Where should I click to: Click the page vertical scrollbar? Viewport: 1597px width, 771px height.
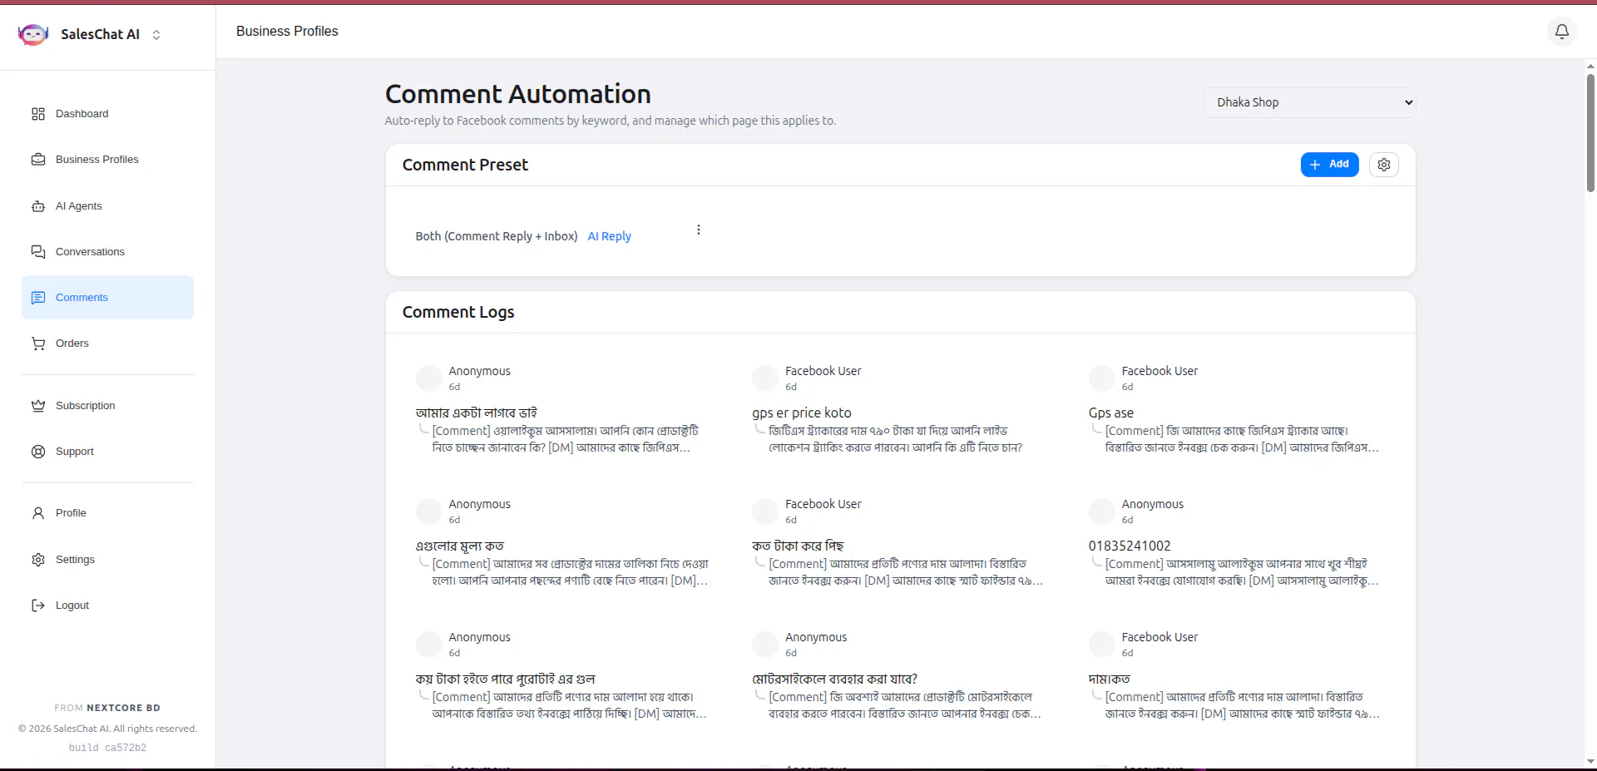click(x=1590, y=133)
